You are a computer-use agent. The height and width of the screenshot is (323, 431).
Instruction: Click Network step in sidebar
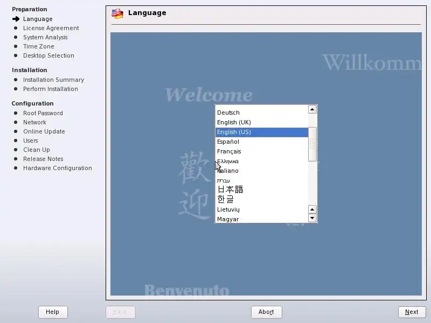pos(34,122)
